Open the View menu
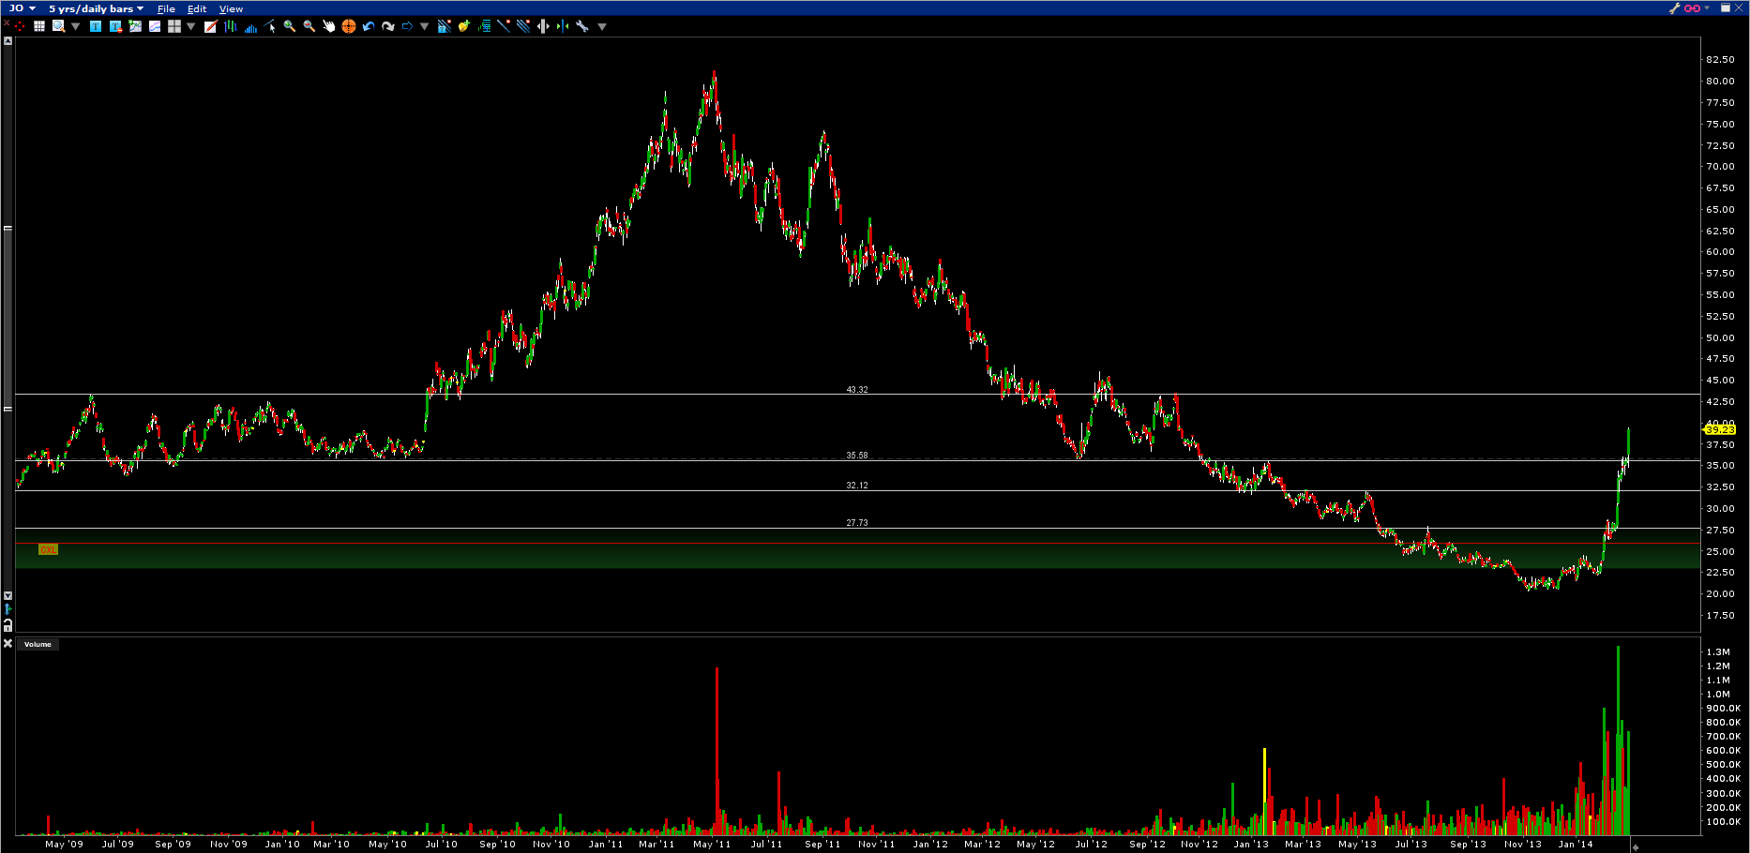This screenshot has height=853, width=1750. (231, 8)
